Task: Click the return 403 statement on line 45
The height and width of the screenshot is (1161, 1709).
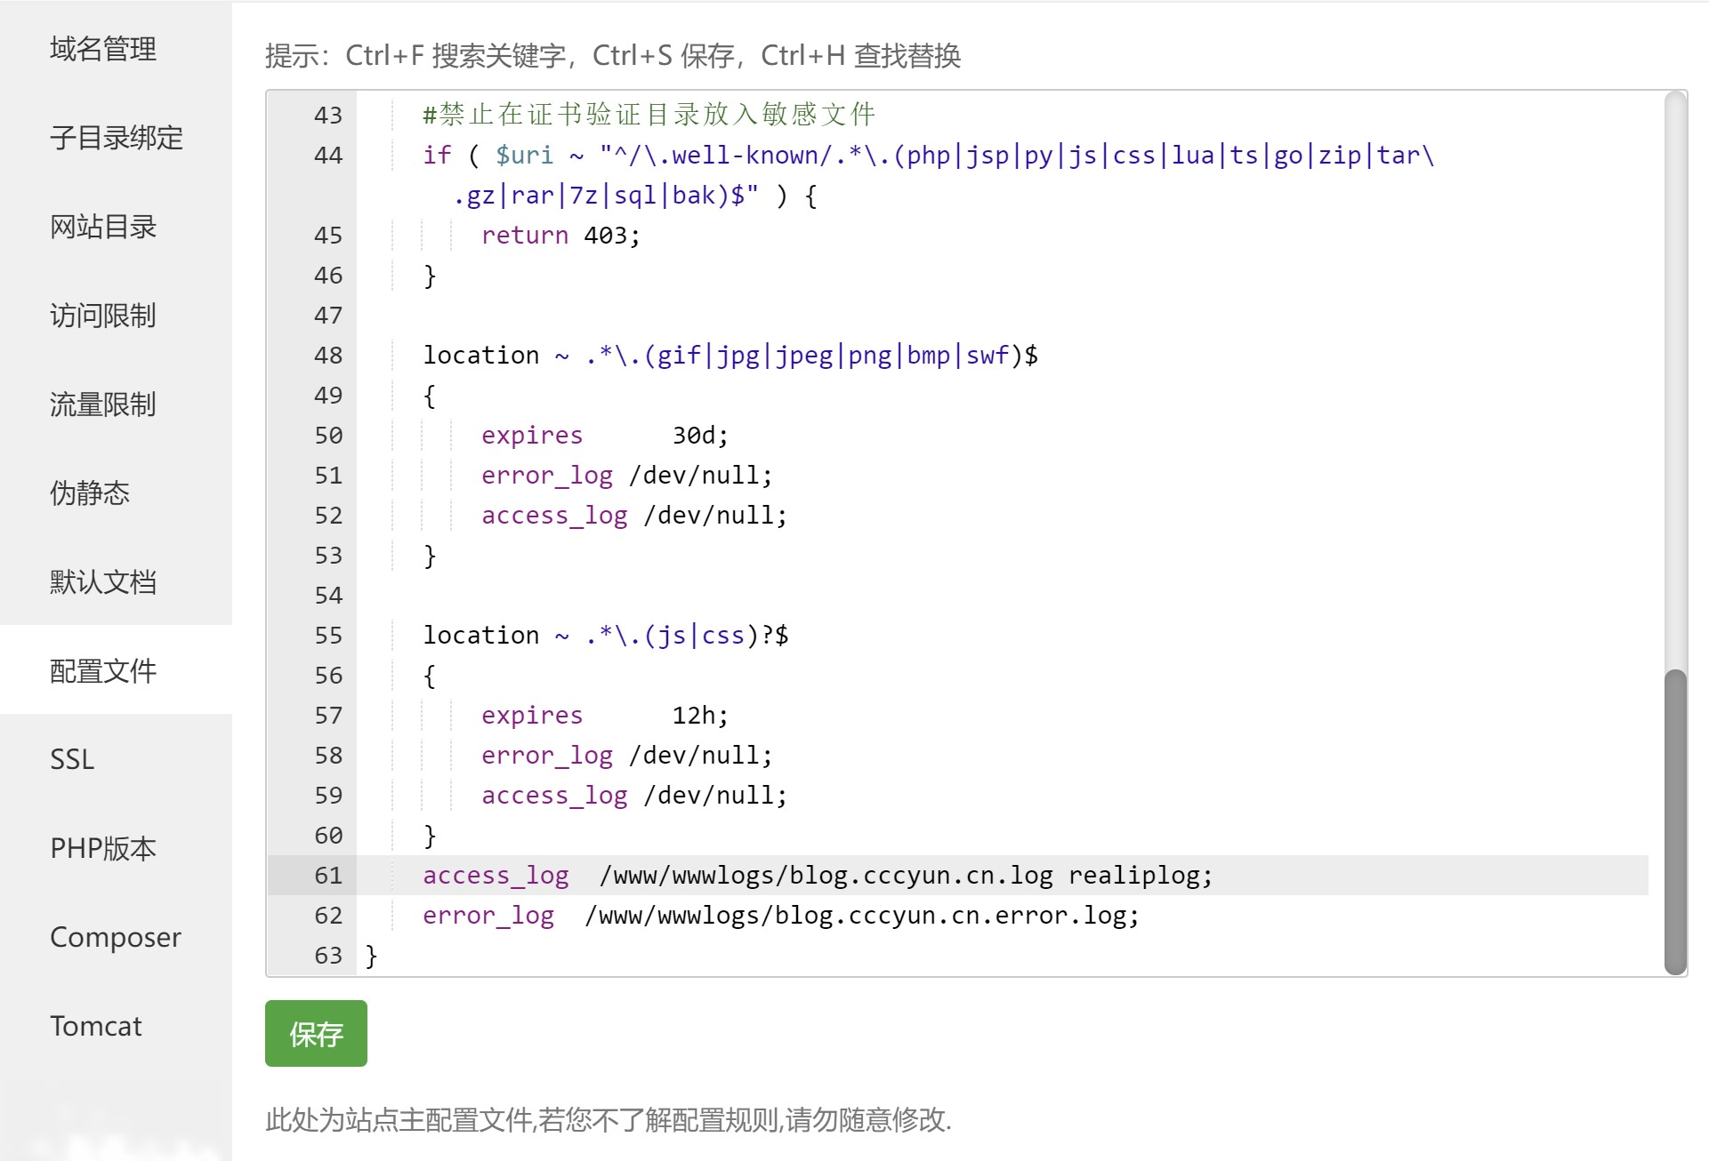Action: [559, 235]
